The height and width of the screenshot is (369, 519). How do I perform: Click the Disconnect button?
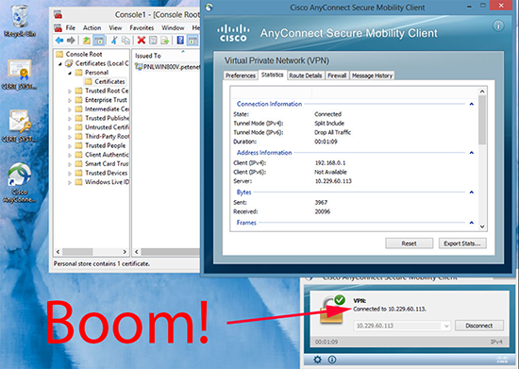[x=479, y=326]
